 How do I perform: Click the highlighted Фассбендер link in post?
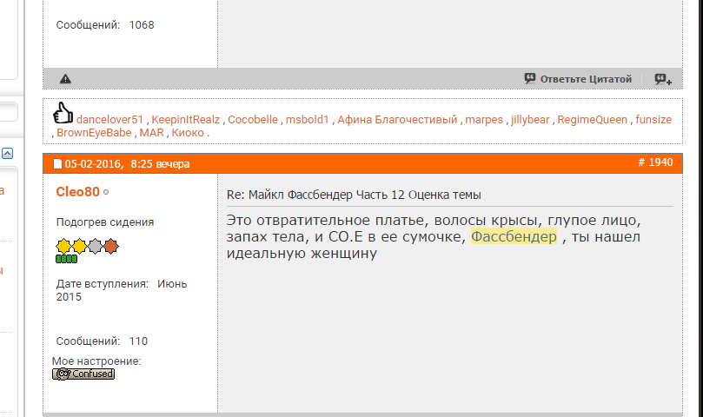[x=514, y=236]
